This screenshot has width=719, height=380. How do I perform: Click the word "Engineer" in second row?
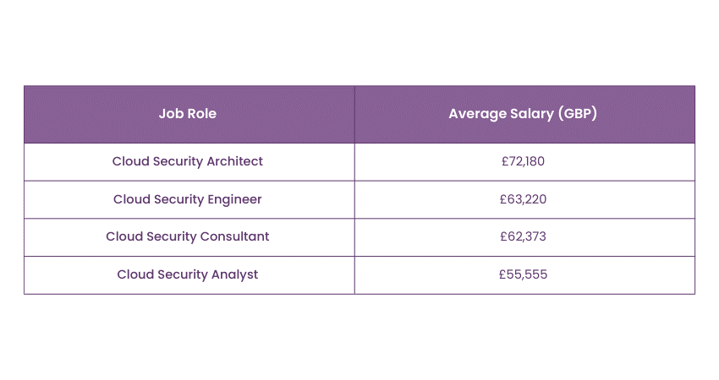234,199
